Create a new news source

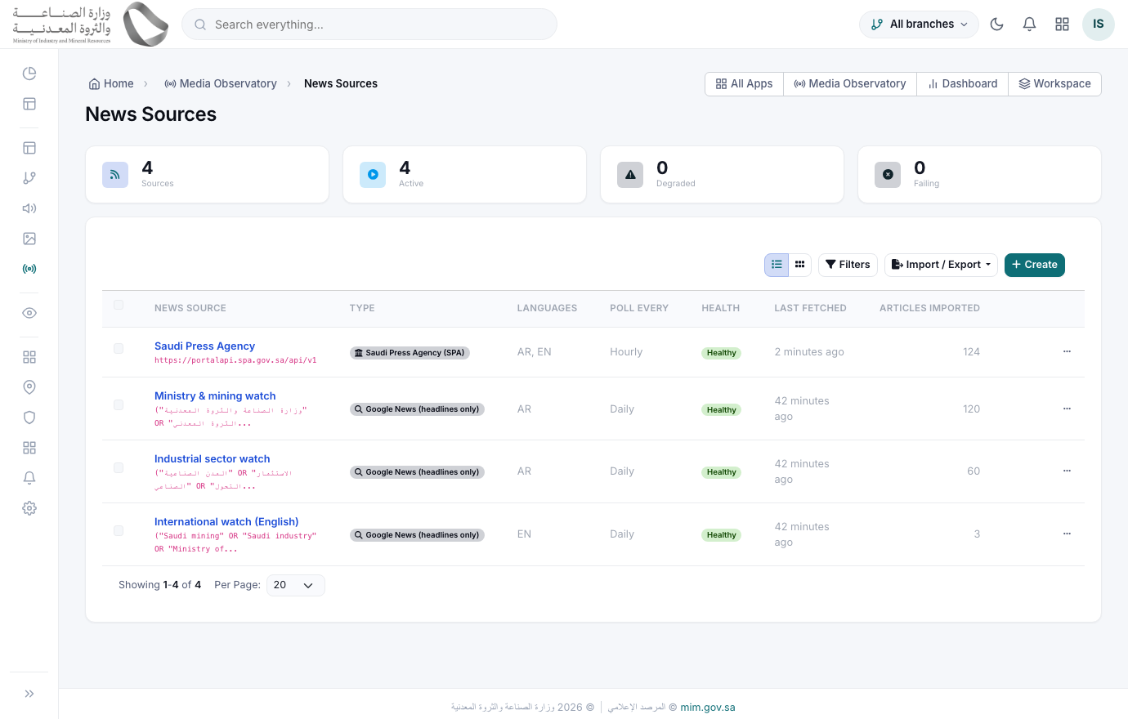pos(1034,265)
